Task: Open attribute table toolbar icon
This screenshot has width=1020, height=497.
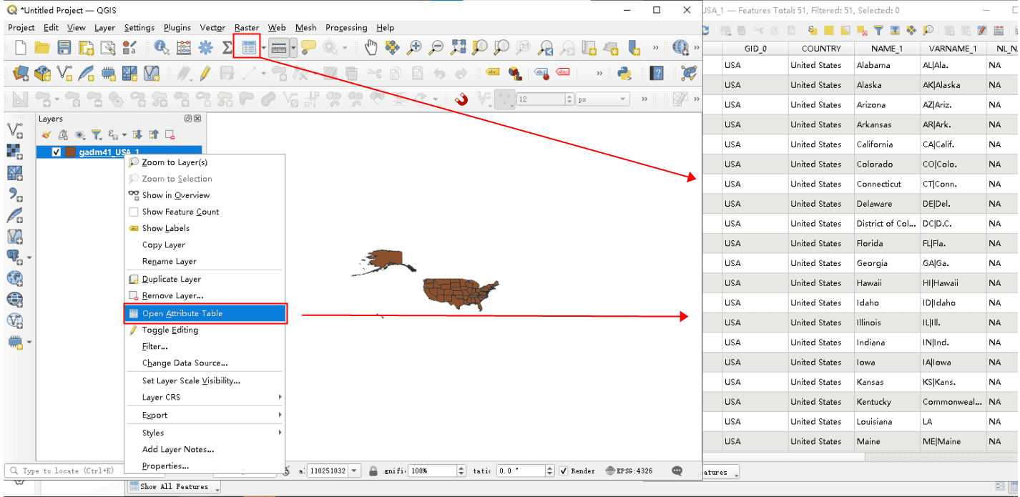Action: [x=249, y=48]
